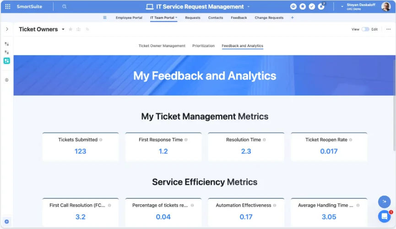Show info for Resolution Time metric
Viewport: 396px width, 229px height.
[x=264, y=140]
